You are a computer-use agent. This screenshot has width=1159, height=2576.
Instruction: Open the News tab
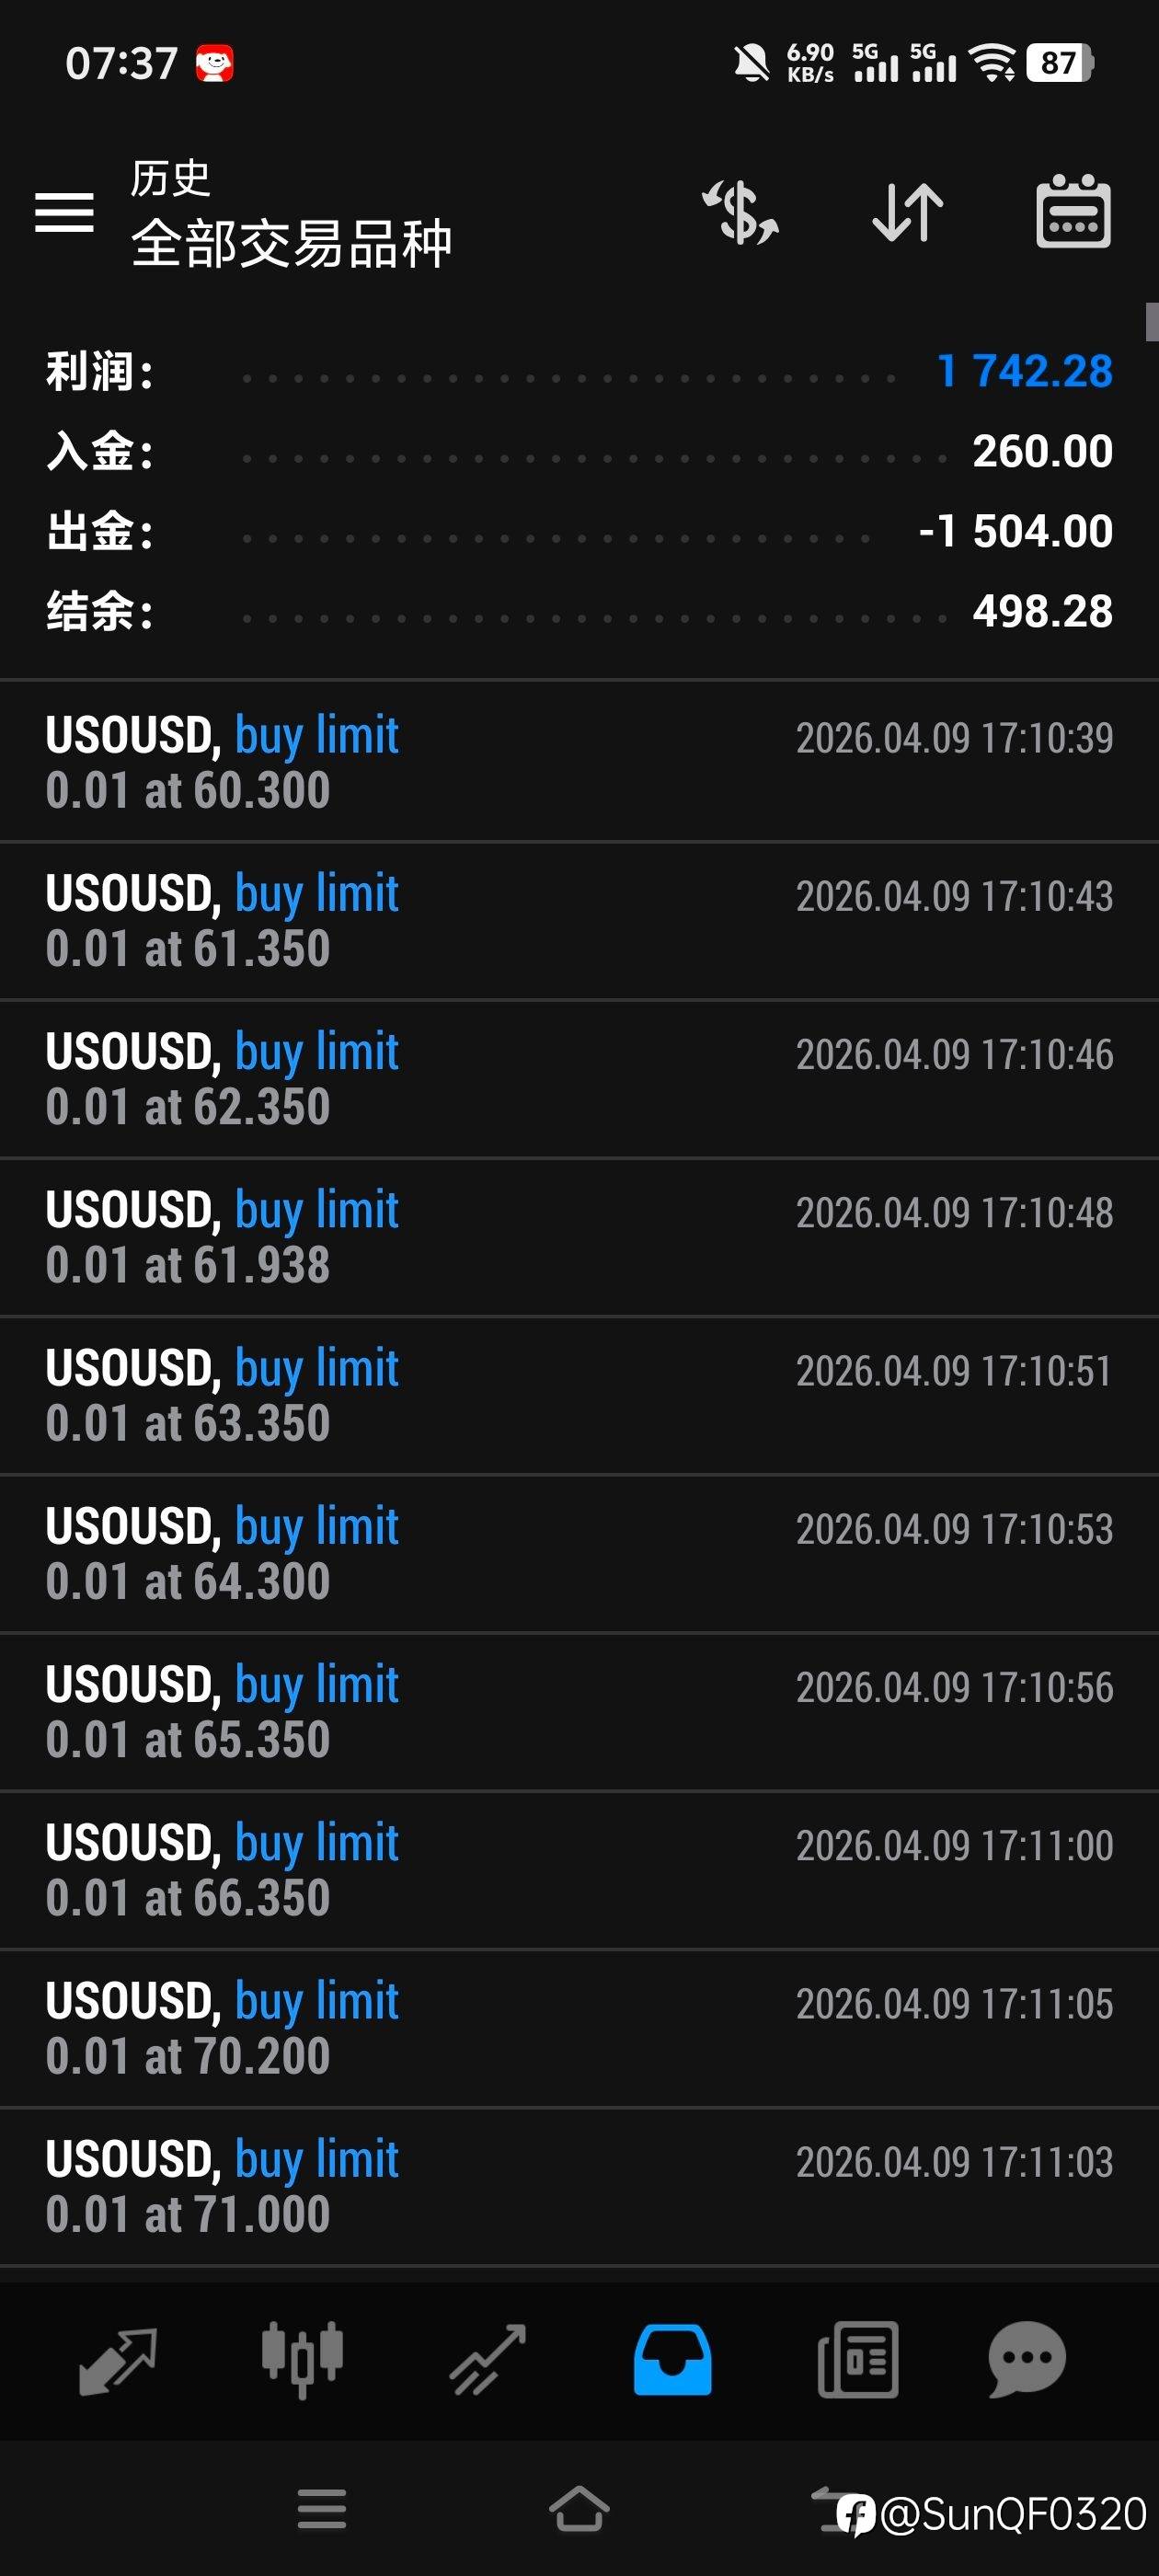(858, 2360)
